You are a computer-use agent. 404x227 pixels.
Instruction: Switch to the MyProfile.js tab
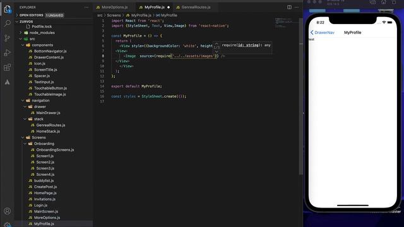click(x=154, y=7)
